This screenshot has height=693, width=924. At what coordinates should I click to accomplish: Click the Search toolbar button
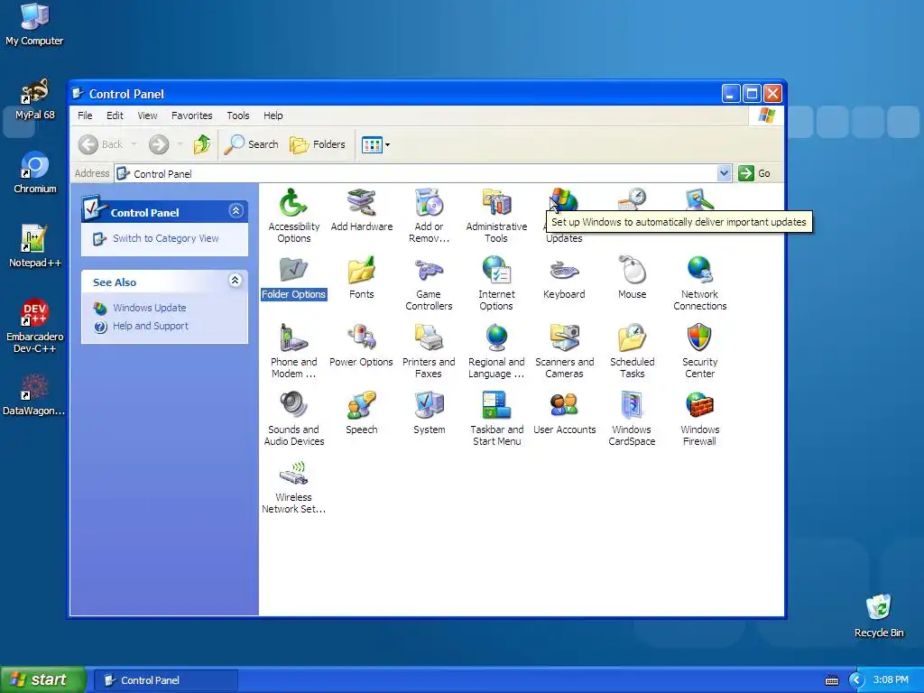[251, 144]
